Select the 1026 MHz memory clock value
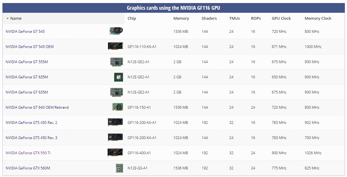This screenshot has width=347, height=177. 313,153
